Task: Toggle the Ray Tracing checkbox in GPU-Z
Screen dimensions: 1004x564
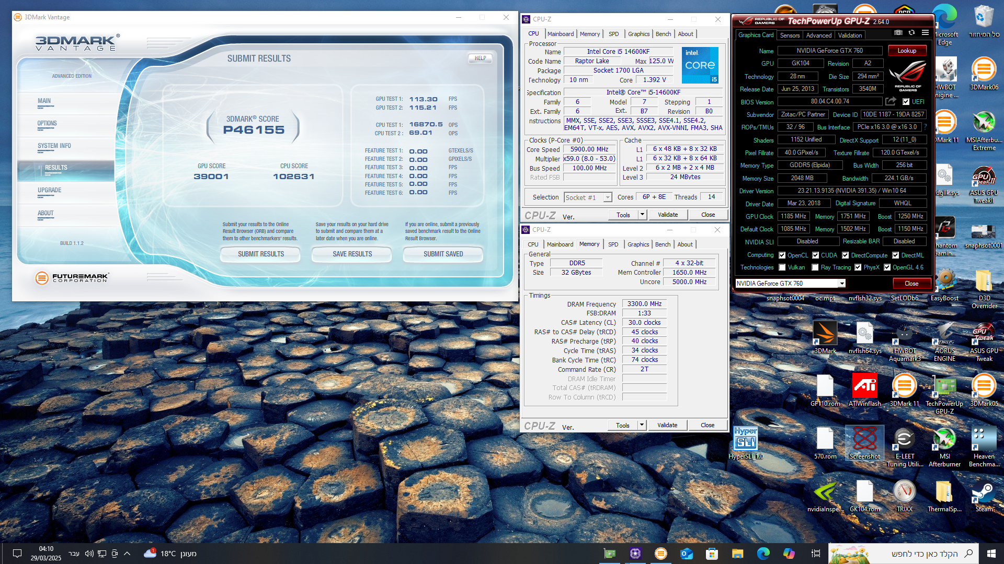Action: tap(815, 267)
